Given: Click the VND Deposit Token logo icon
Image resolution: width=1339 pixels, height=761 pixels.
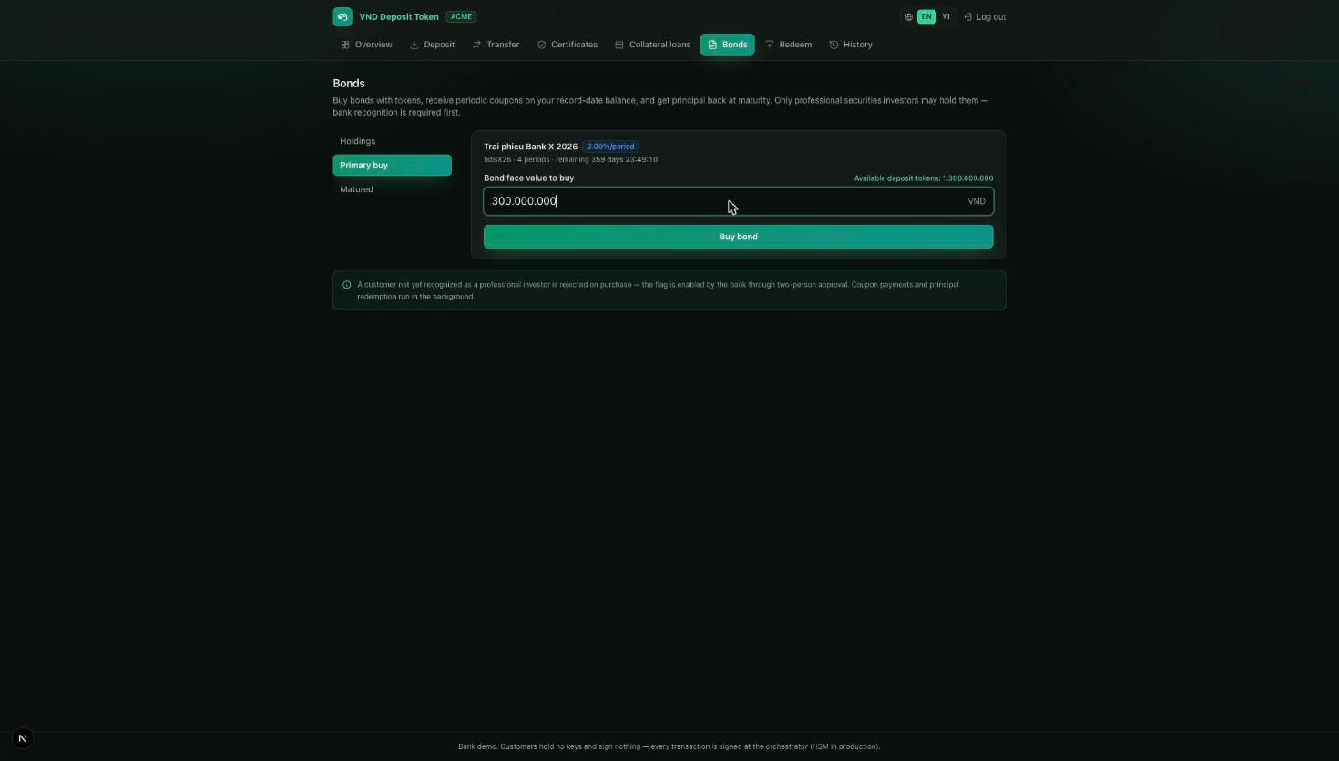Looking at the screenshot, I should pos(342,16).
